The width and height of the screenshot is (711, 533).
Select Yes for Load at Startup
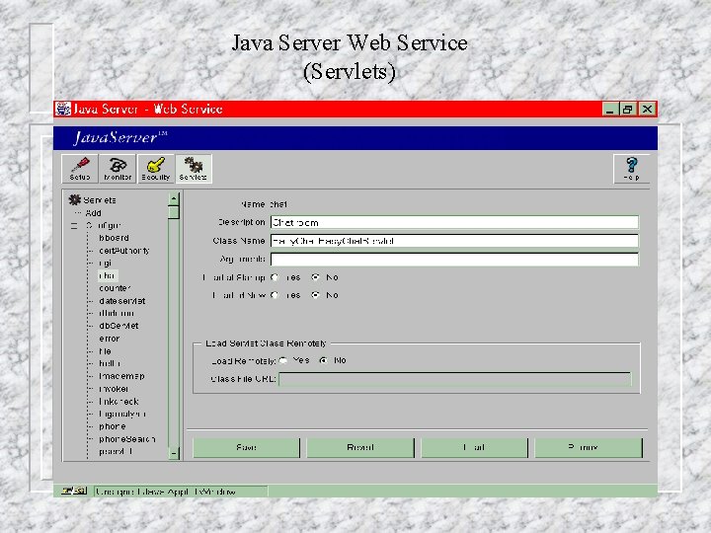click(x=275, y=277)
